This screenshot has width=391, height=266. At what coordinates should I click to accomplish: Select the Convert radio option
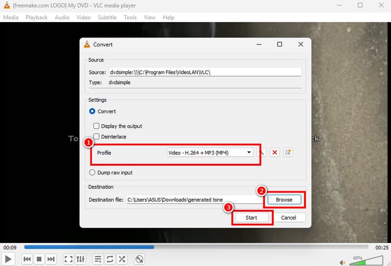(92, 111)
